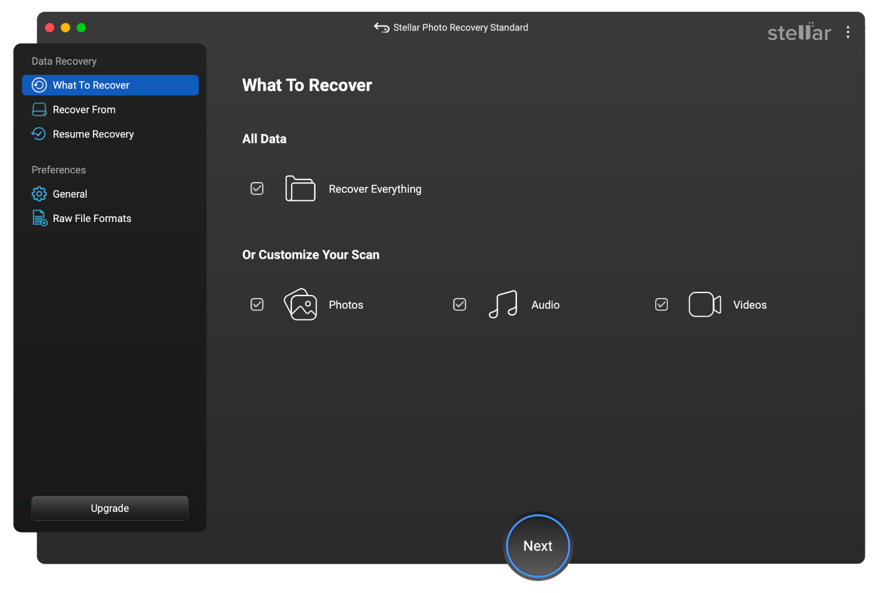Click the Stellar logo
Screen dimensions: 891x593
(x=799, y=32)
